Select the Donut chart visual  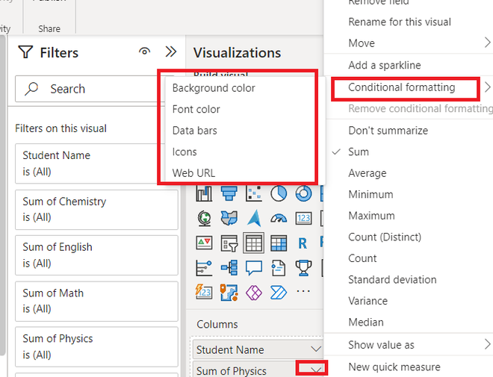(303, 193)
